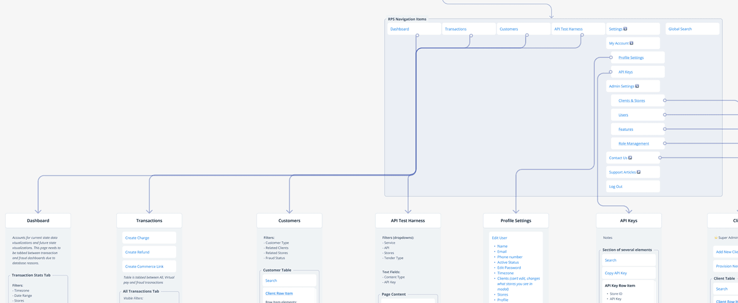This screenshot has height=303, width=738.
Task: Select the Dashboard page header card
Action: 38,221
